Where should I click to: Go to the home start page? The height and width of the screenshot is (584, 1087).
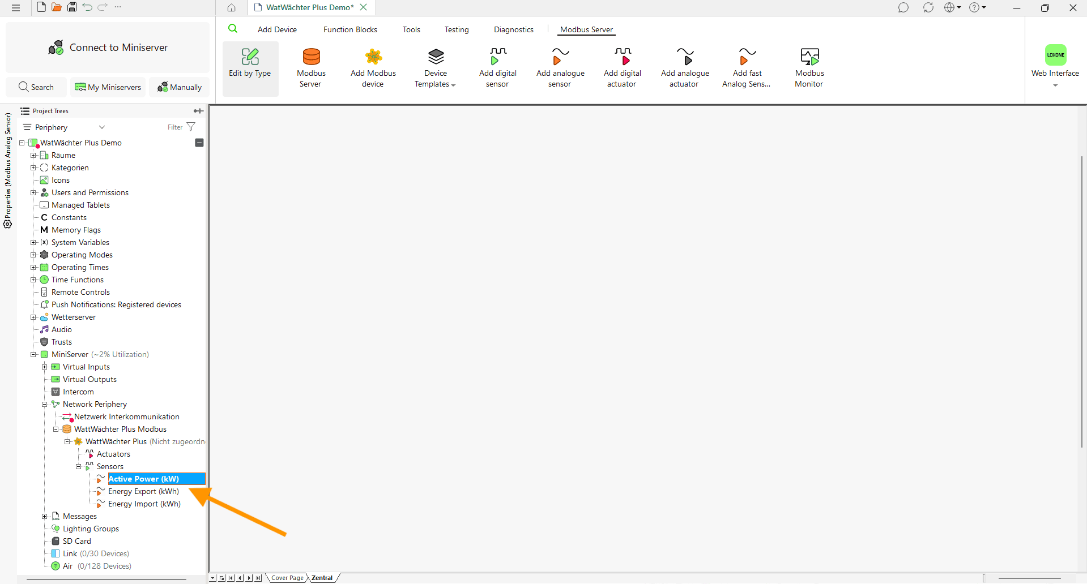pos(232,8)
